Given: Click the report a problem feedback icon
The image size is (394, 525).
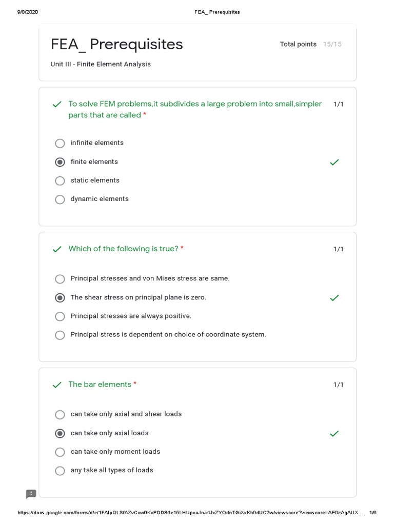Looking at the screenshot, I should pyautogui.click(x=31, y=494).
